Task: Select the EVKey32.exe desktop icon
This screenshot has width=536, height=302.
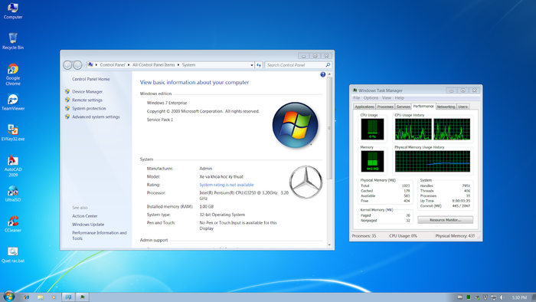Action: [x=13, y=133]
